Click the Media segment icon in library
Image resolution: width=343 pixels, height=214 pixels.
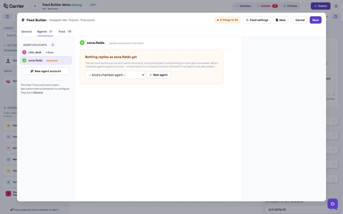[8, 159]
